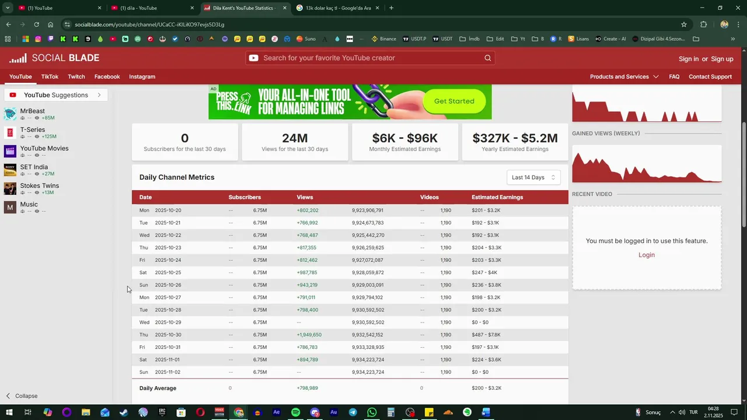Open WhatsApp from the taskbar
The image size is (747, 420).
click(x=372, y=412)
